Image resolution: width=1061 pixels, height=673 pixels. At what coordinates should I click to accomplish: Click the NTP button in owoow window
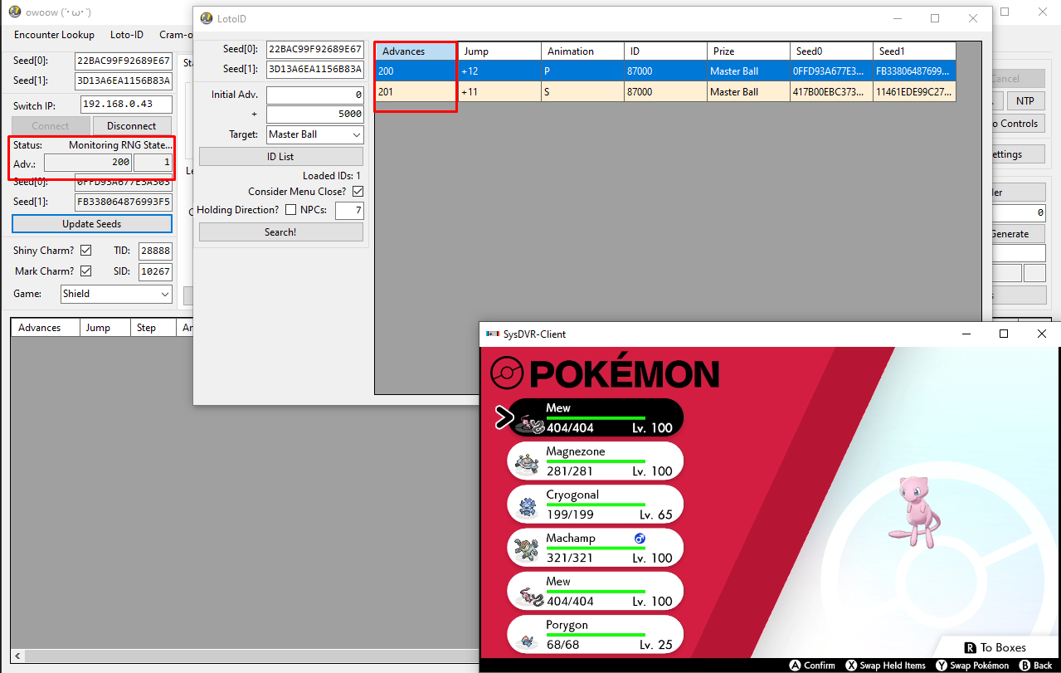(1025, 101)
